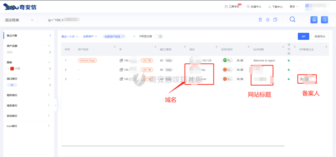336x157 pixels.
Task: Add column after 资产标签 with plus icon
Action: [114, 47]
